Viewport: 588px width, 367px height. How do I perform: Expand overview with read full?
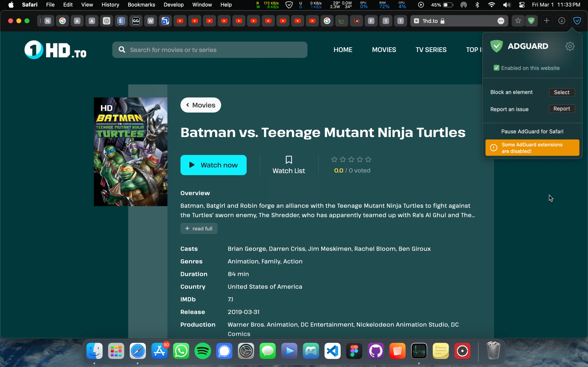pos(199,228)
